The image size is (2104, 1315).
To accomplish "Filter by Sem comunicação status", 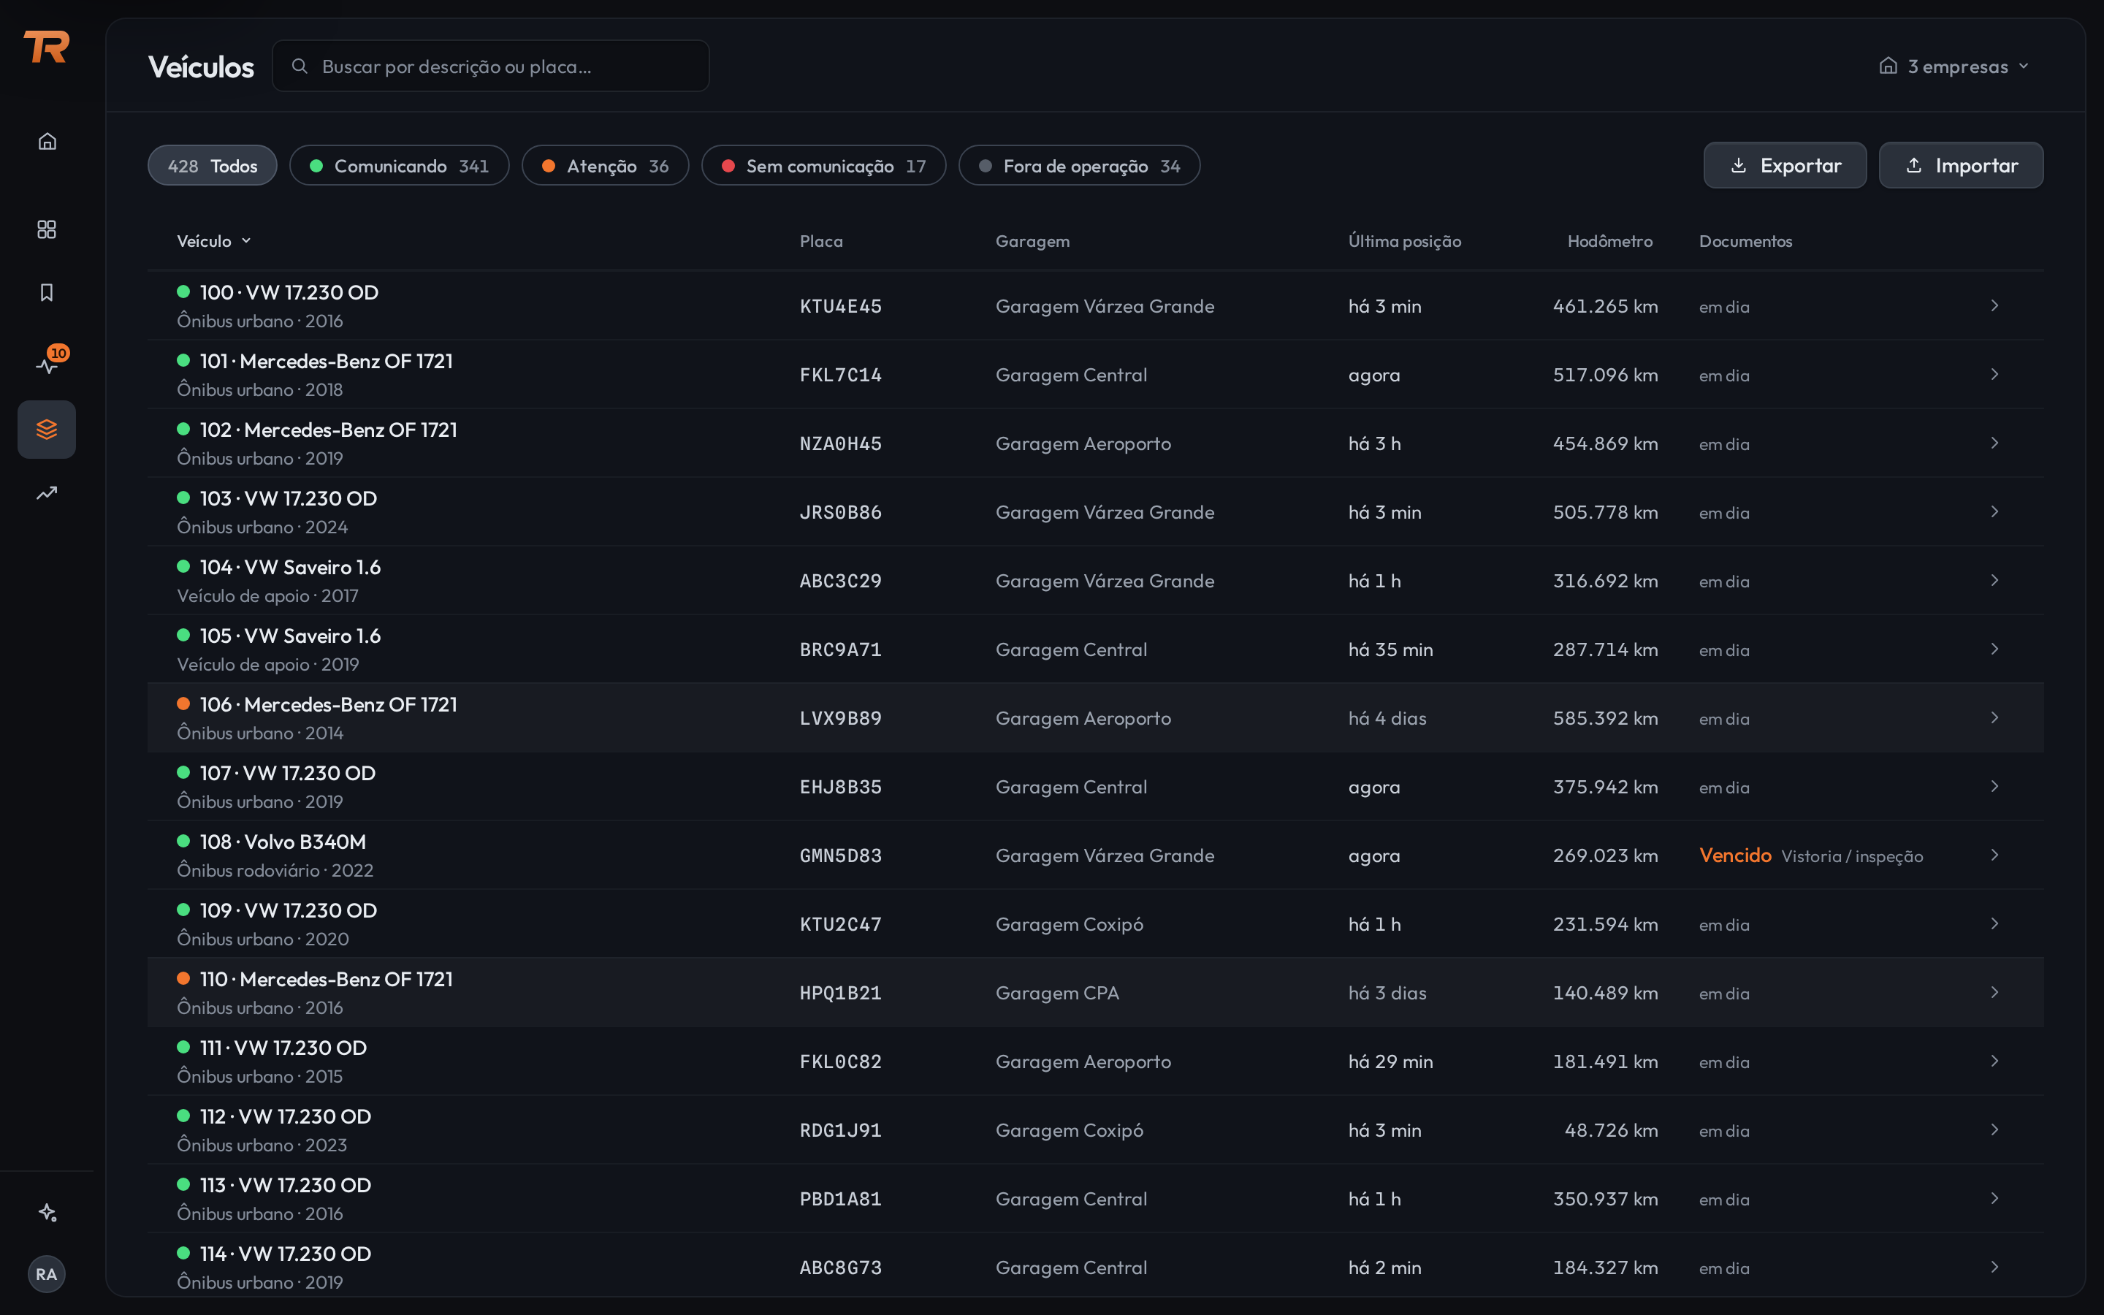I will click(823, 165).
